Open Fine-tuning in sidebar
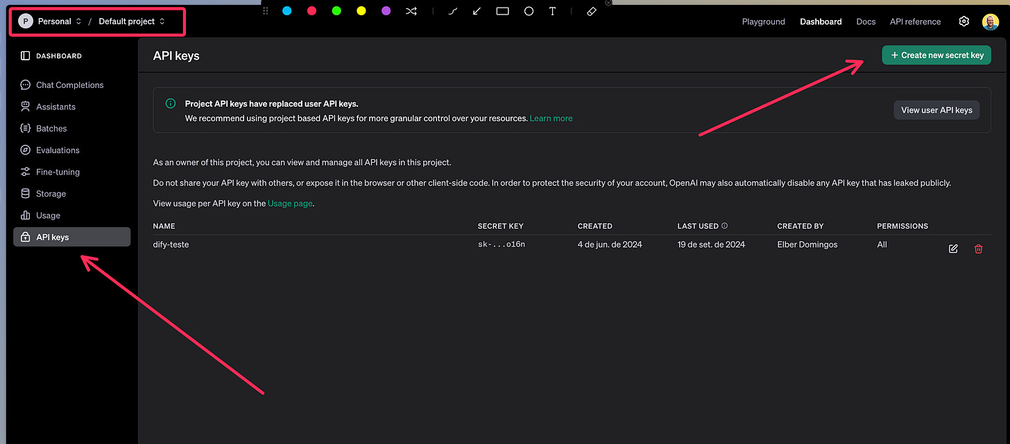 point(71,172)
